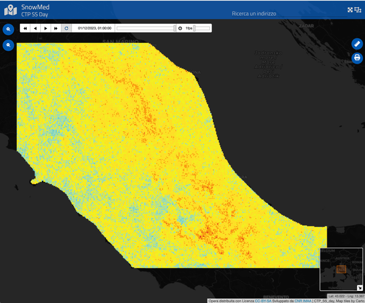Viewport: 365px width, 303px height.
Task: Play the time animation
Action: pyautogui.click(x=46, y=28)
